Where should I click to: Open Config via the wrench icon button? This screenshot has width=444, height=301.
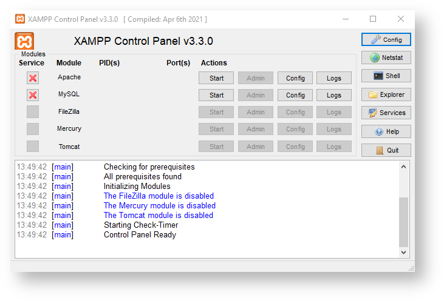pos(386,40)
